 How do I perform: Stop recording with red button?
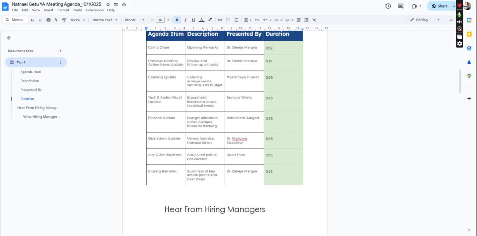point(460,5)
